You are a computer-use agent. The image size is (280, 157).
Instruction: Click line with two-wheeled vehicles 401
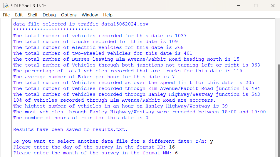click(x=103, y=53)
